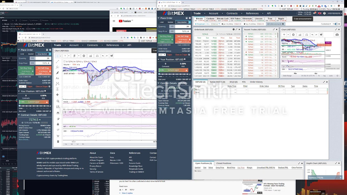Select crosshair cursor tool in left chart
Viewport: 347px width, 195px height.
(x=57, y=56)
